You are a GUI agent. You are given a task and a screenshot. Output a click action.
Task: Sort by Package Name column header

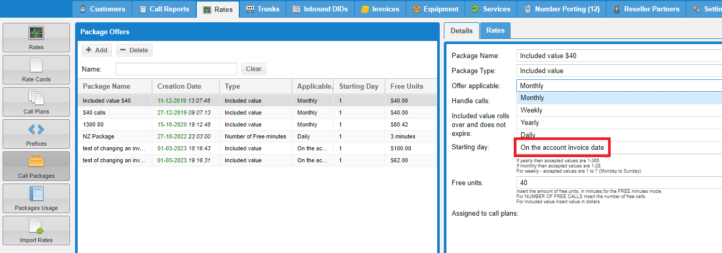pos(114,87)
